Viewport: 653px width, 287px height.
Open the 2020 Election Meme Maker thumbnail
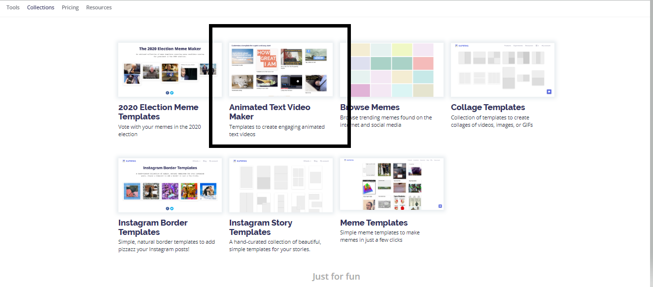click(x=170, y=70)
